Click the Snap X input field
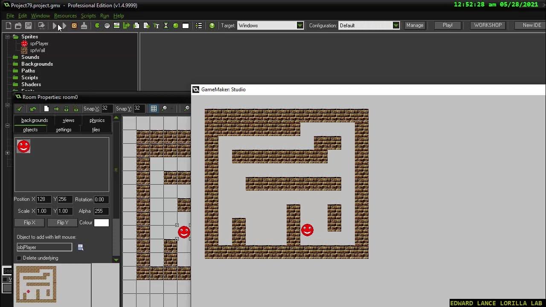Image resolution: width=546 pixels, height=307 pixels. pyautogui.click(x=107, y=108)
